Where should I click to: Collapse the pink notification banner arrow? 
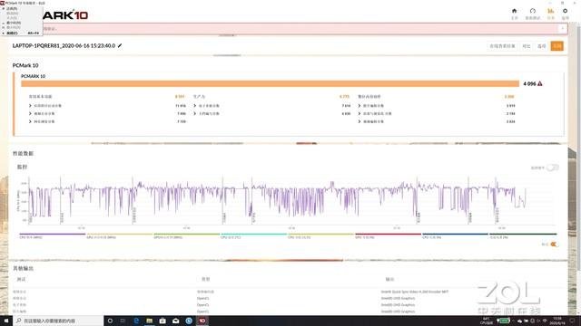(x=563, y=28)
